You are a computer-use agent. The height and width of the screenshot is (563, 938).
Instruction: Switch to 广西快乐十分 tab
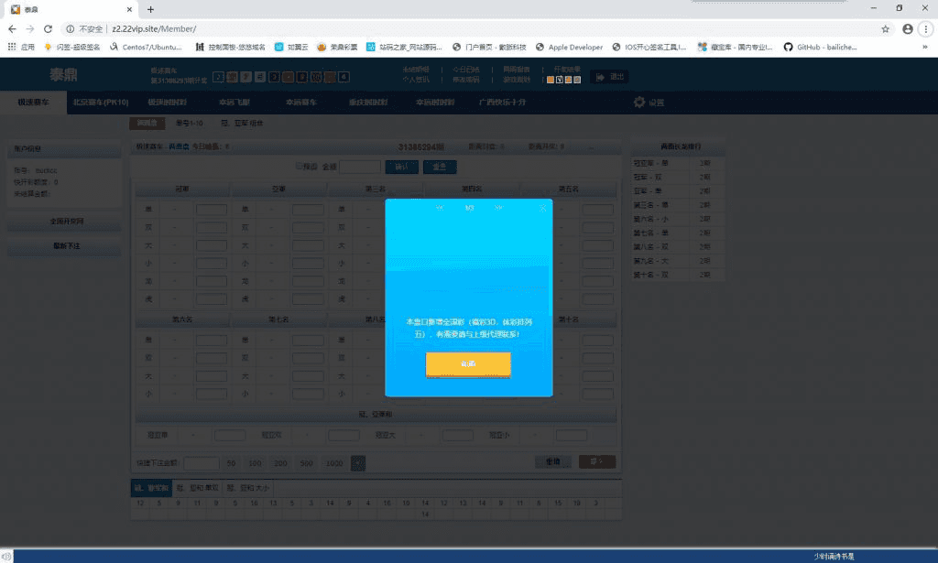point(502,103)
